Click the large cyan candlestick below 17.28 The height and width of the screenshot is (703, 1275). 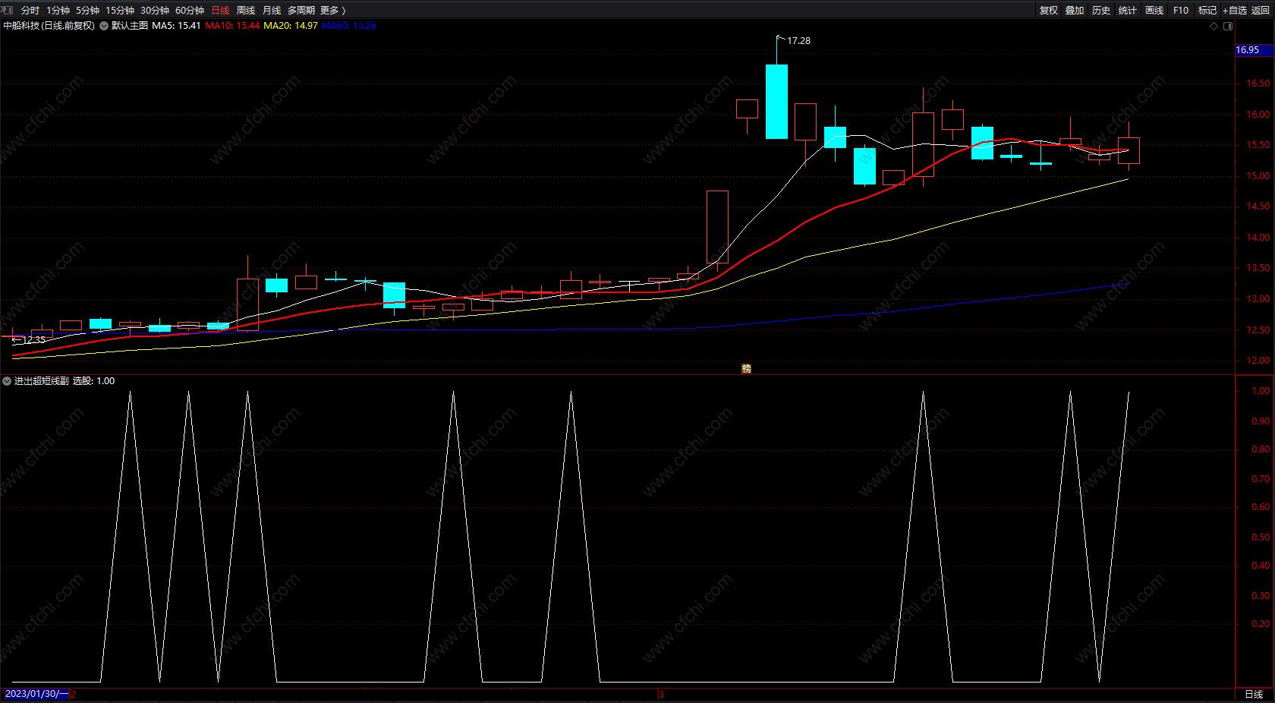(776, 102)
